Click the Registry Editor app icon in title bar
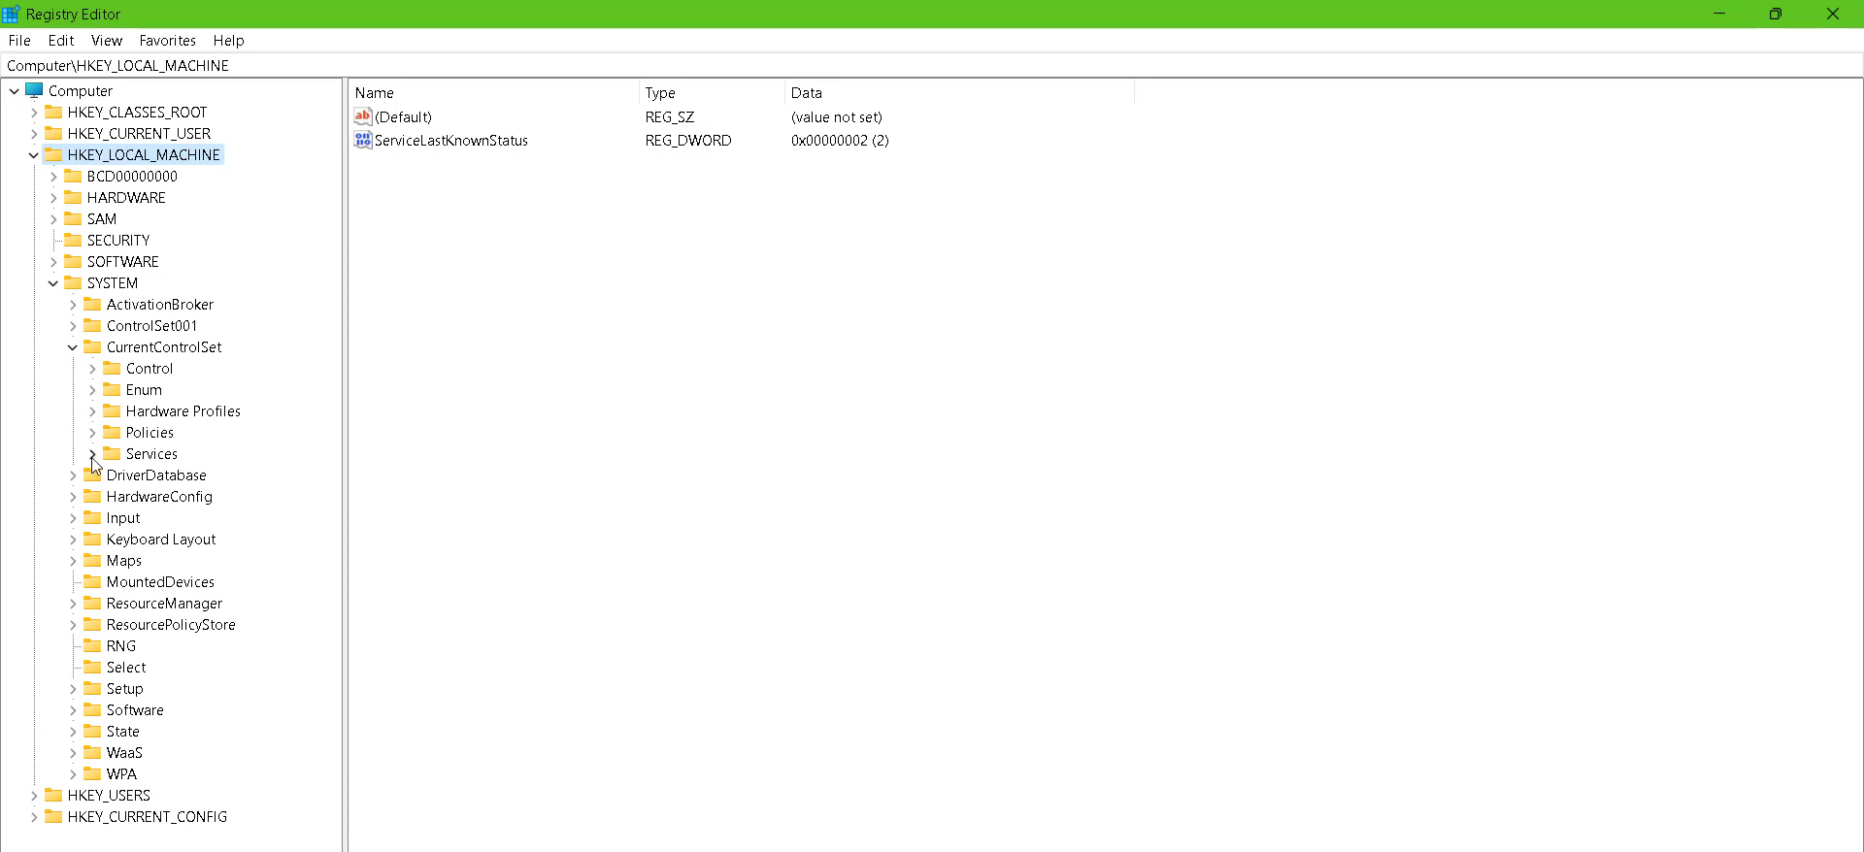Image resolution: width=1864 pixels, height=852 pixels. pyautogui.click(x=11, y=14)
